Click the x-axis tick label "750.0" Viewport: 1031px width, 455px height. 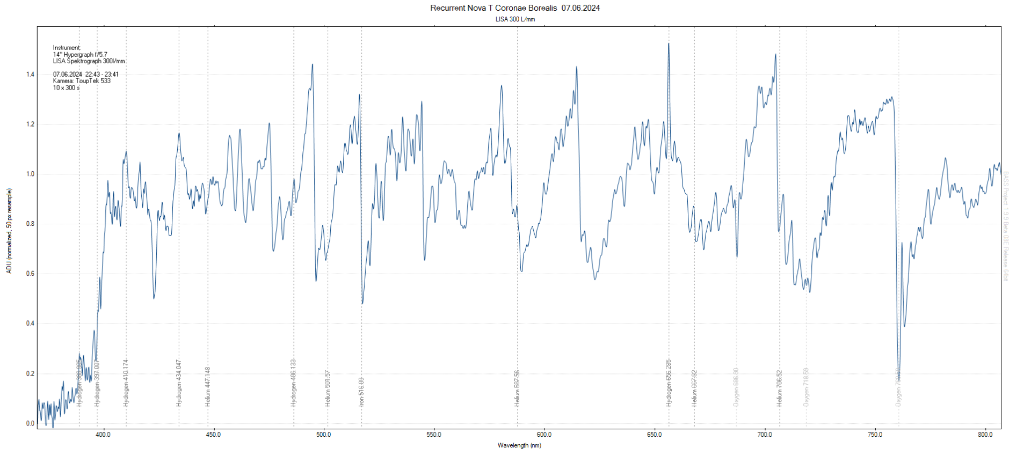875,435
